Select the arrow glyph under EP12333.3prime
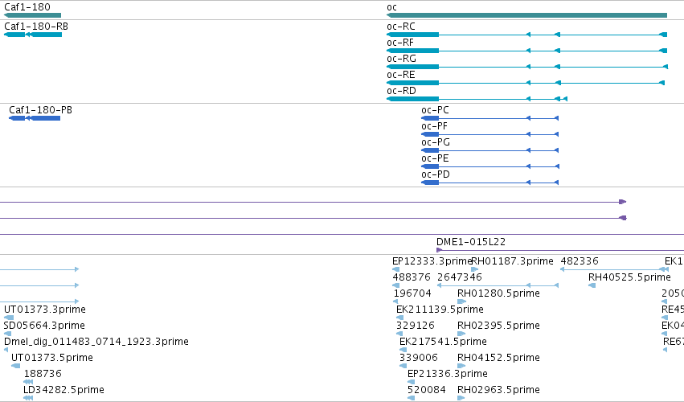684x402 pixels. (x=395, y=269)
